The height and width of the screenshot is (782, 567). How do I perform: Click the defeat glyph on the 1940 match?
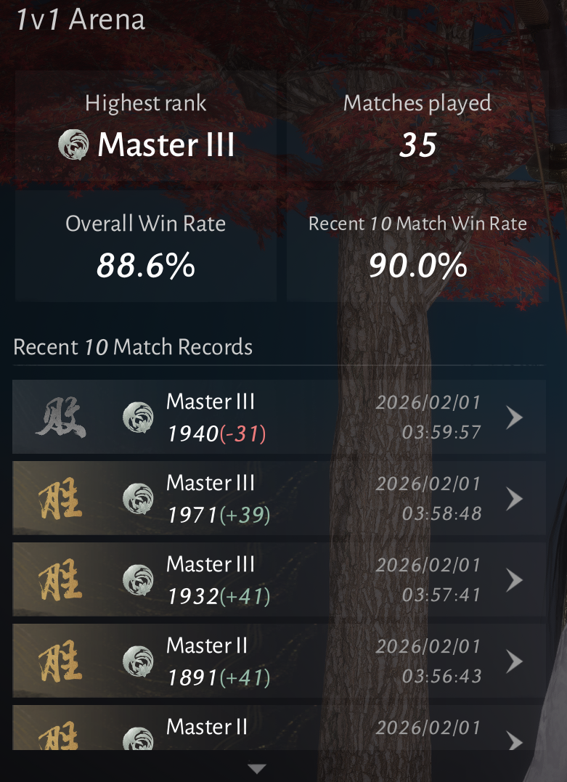(61, 417)
